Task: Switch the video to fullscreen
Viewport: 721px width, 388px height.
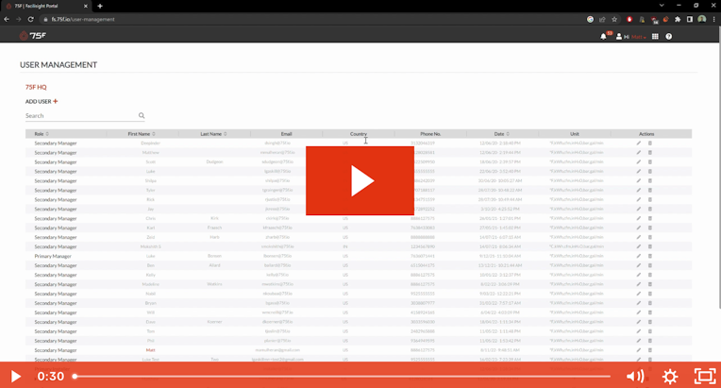Action: 705,377
